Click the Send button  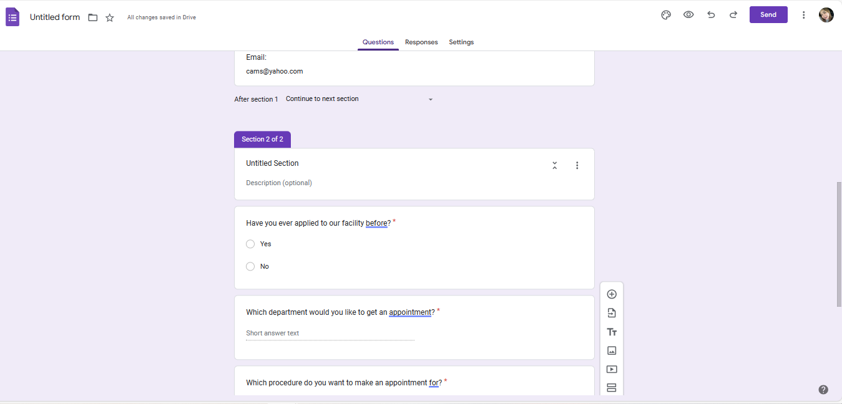(768, 15)
